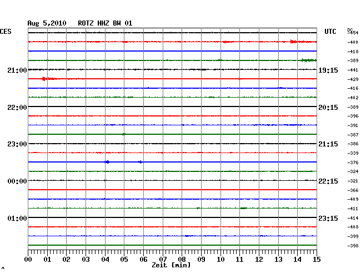This screenshot has width=361, height=274.
Task: Click the "07" minute axis label
Action: (x=163, y=260)
